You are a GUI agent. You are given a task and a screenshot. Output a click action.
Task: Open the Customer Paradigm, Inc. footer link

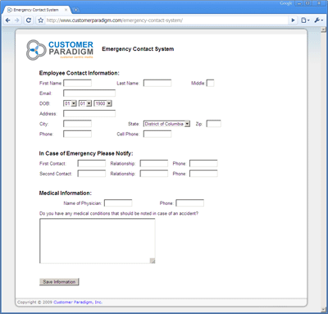[78, 302]
